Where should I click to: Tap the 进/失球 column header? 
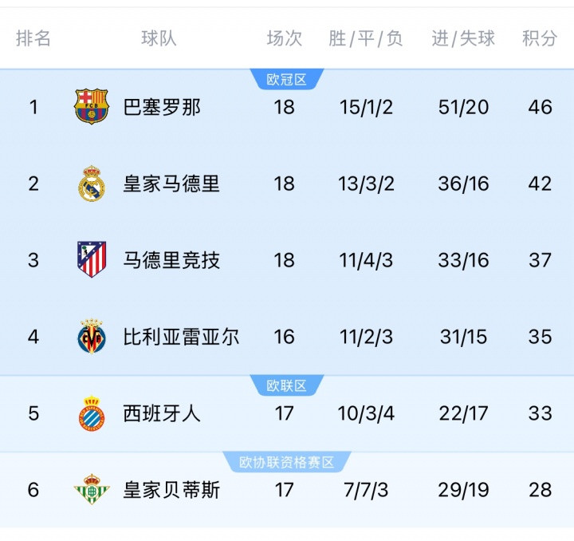click(x=463, y=38)
